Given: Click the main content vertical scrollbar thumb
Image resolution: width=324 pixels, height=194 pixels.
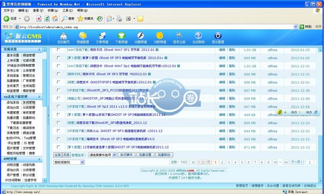Looking at the screenshot, I should [x=320, y=157].
